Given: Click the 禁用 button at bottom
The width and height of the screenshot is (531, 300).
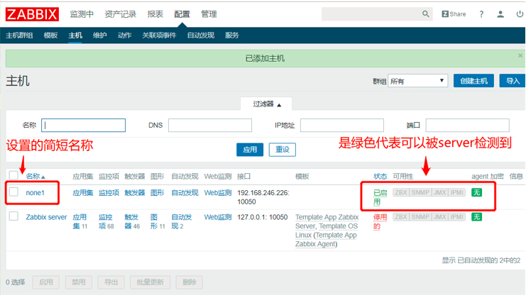Looking at the screenshot, I should click(79, 282).
